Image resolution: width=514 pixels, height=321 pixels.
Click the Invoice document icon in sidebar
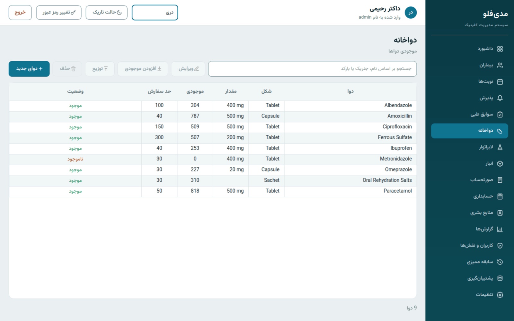pos(500,180)
